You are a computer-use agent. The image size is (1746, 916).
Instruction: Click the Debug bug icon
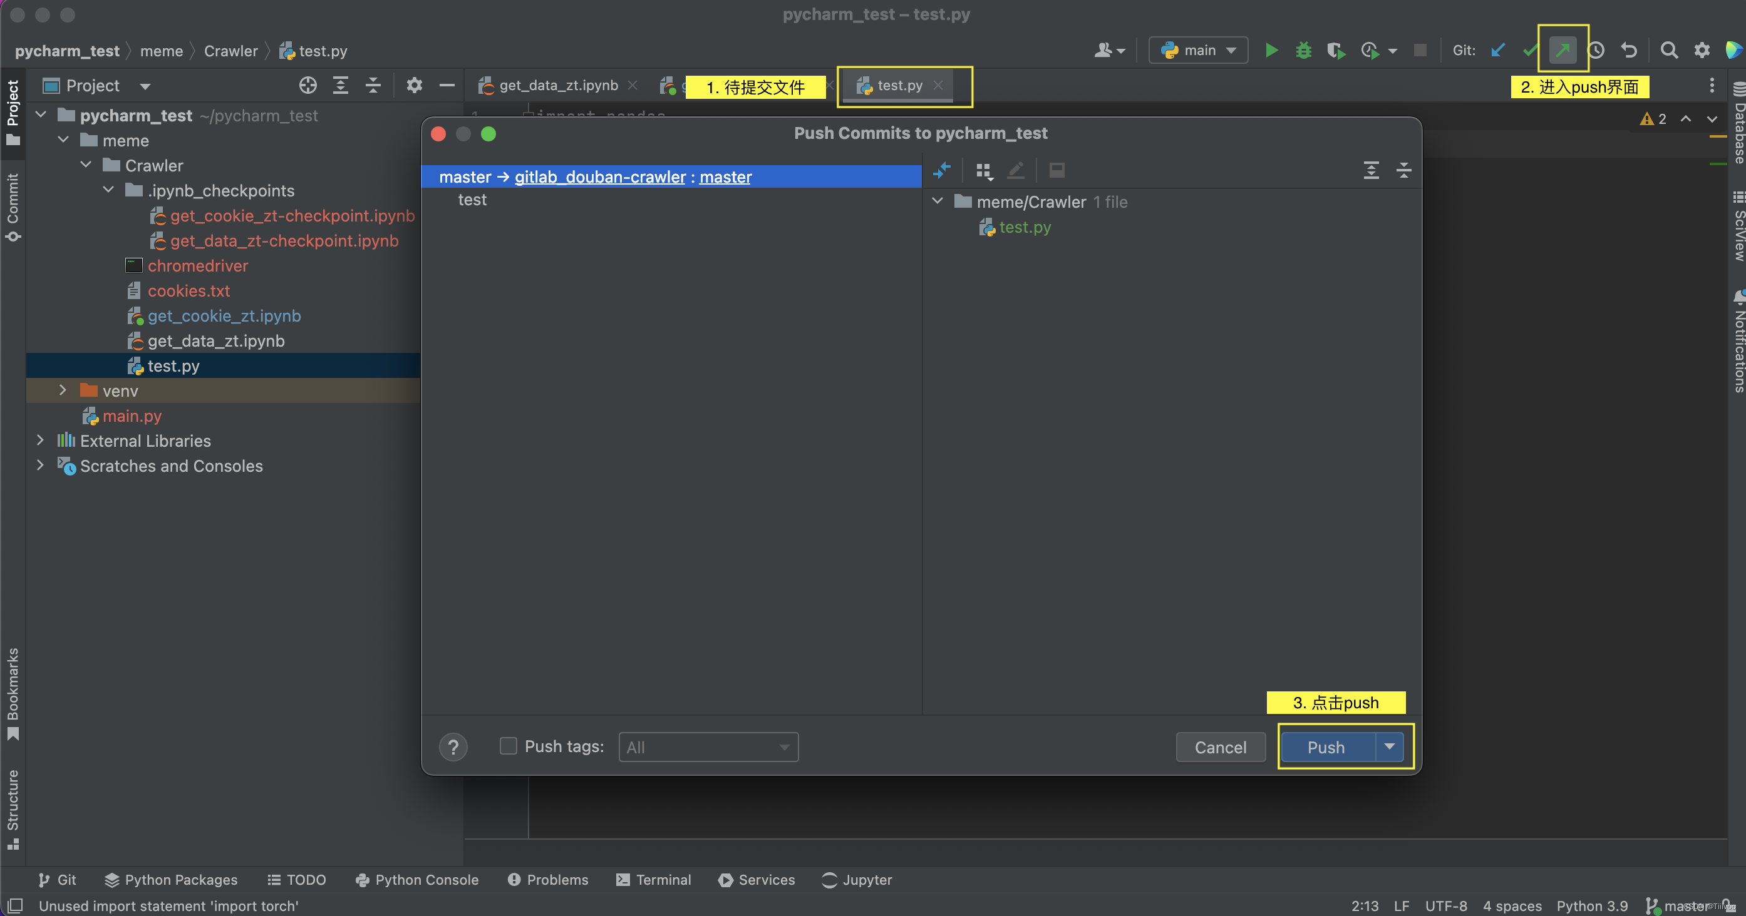[x=1303, y=50]
